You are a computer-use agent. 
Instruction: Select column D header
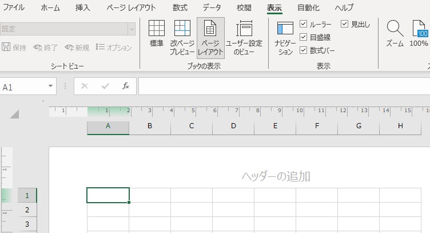point(233,126)
